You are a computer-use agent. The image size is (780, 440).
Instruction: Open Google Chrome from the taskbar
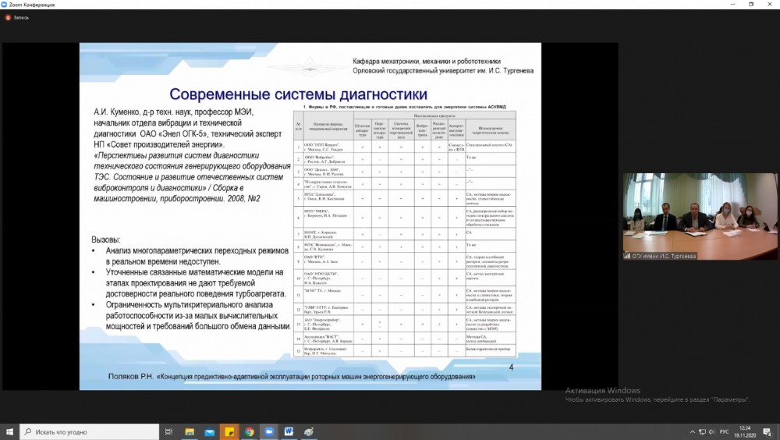coord(248,431)
